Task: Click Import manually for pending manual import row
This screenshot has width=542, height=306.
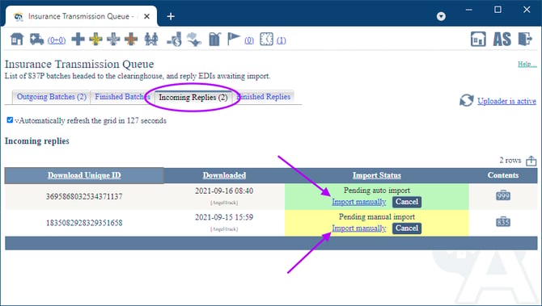Action: tap(359, 228)
